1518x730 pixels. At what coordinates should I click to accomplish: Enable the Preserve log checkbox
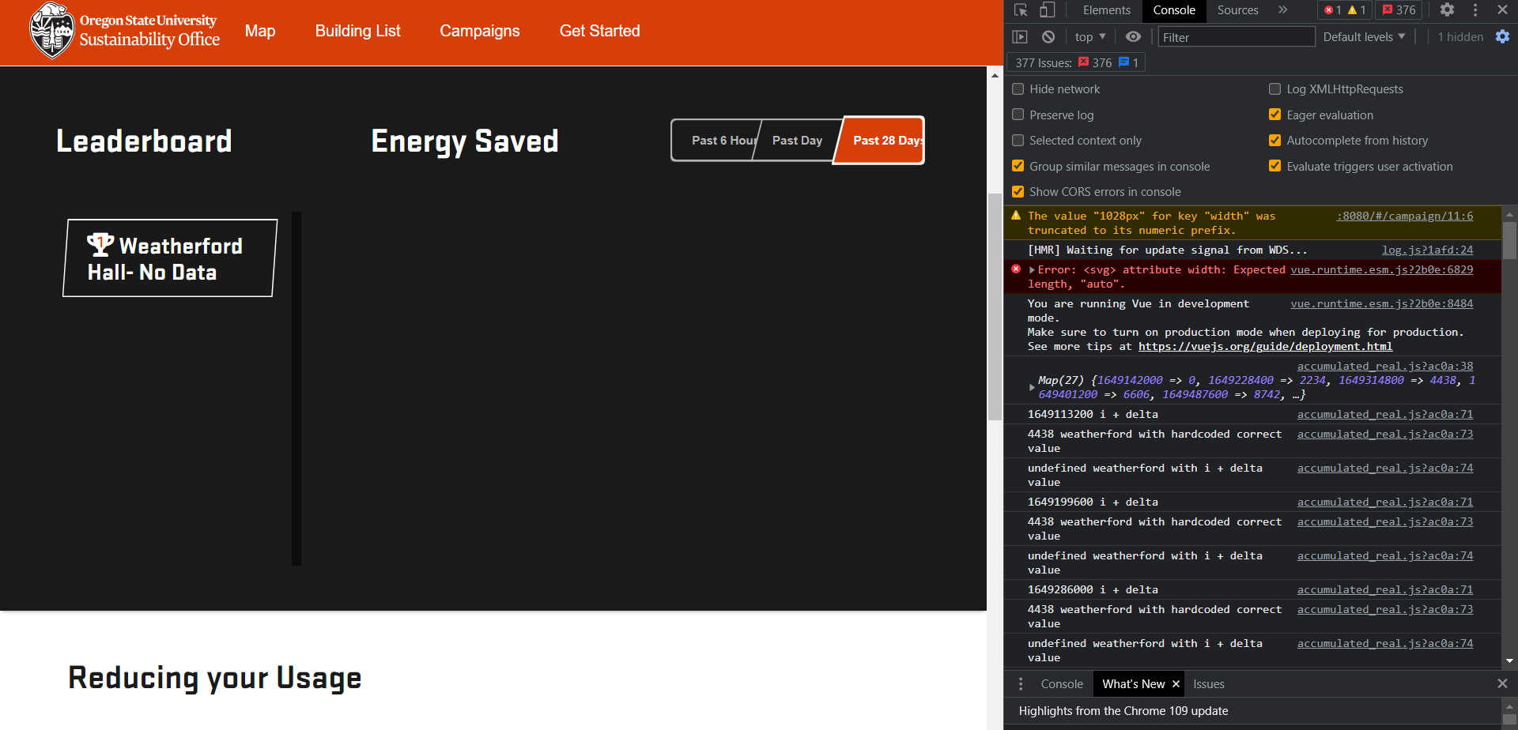[x=1018, y=115]
